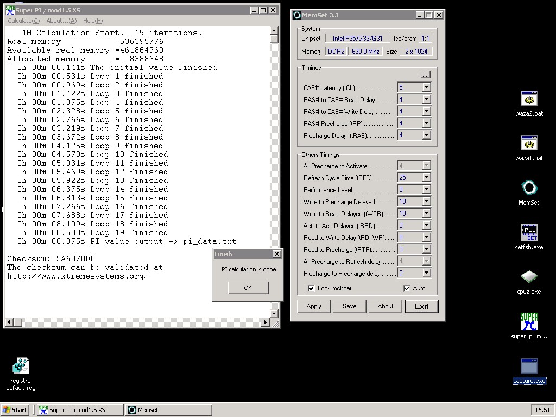
Task: Click the Loop 19 finished line
Action: [92, 232]
